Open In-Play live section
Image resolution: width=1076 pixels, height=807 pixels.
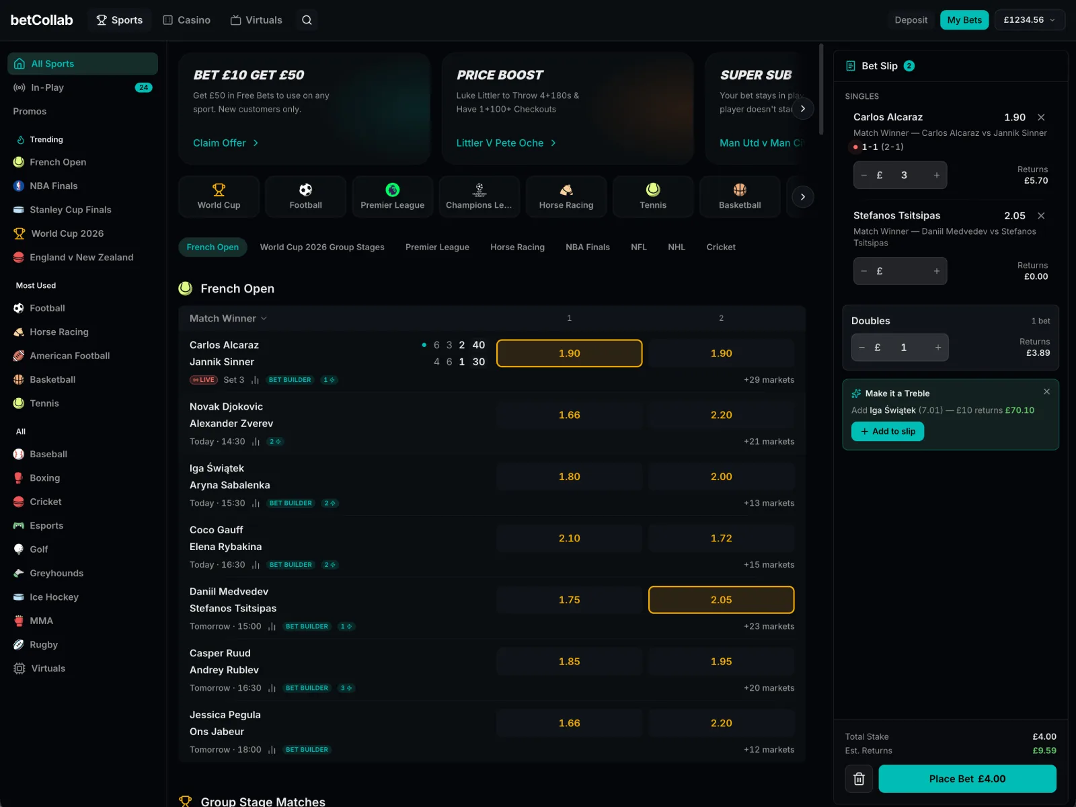tap(83, 87)
